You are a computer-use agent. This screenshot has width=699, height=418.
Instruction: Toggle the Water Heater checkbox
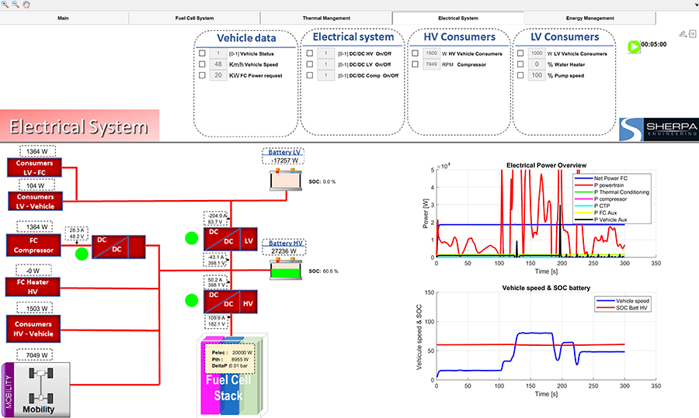[x=520, y=64]
